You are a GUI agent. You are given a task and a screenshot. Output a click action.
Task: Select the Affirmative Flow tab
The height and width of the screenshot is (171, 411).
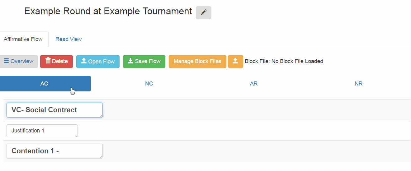(23, 39)
